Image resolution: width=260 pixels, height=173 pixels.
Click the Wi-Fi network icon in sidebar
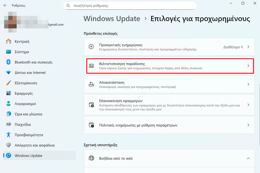(x=9, y=73)
